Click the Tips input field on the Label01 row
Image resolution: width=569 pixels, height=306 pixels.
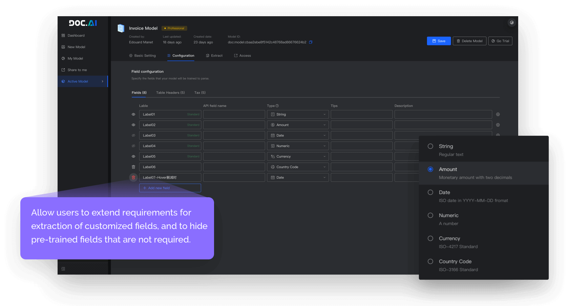(x=361, y=114)
